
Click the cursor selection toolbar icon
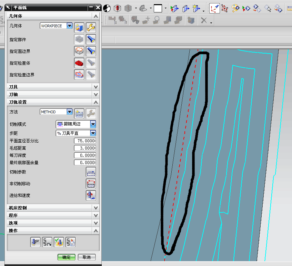[268, 8]
